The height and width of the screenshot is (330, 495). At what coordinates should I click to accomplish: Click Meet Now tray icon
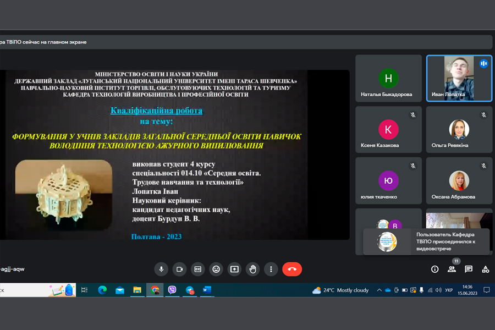coord(396,290)
